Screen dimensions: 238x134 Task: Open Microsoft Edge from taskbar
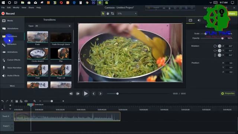74,3
